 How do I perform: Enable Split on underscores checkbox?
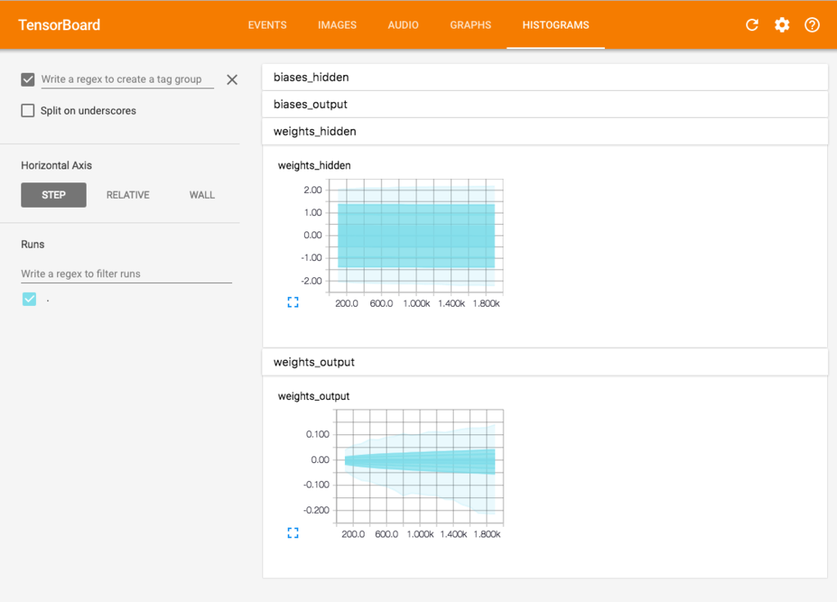click(28, 110)
